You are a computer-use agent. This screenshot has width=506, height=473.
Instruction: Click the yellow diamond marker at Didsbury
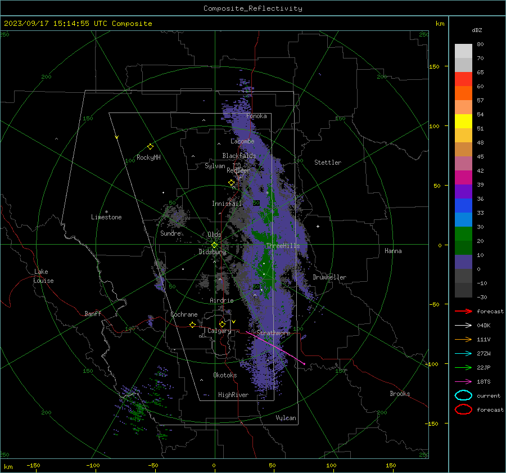point(214,245)
